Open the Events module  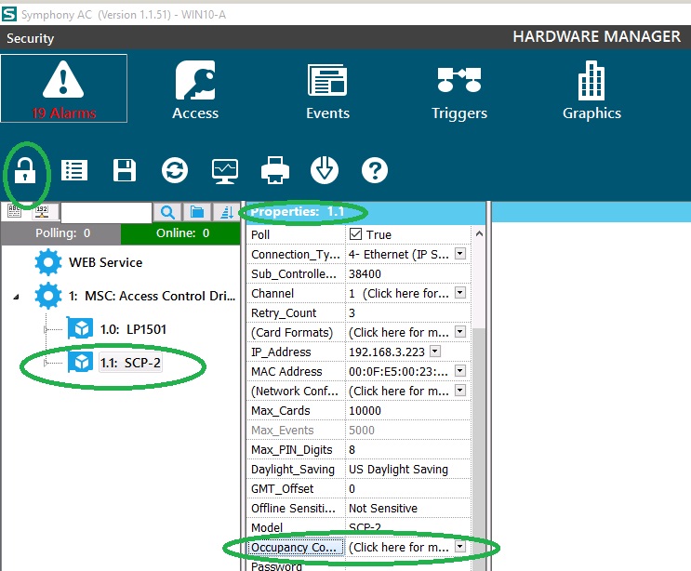[x=327, y=92]
